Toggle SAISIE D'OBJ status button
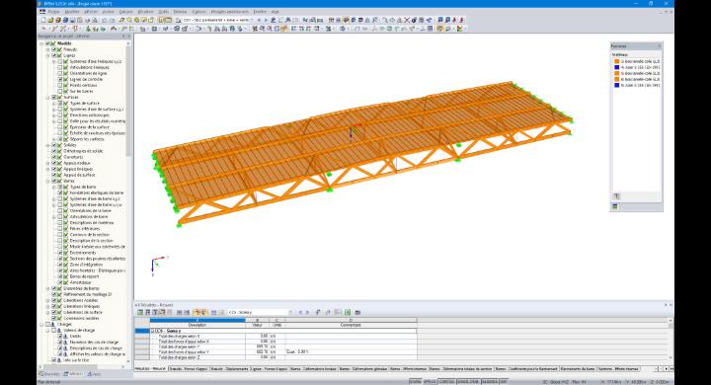The image size is (711, 385). 468,382
